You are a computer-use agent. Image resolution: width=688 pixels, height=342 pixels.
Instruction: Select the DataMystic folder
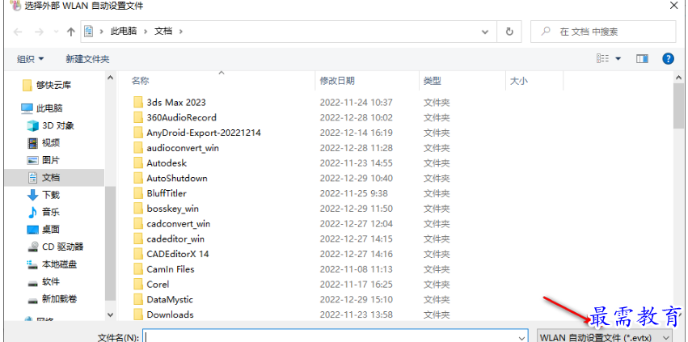pos(170,299)
